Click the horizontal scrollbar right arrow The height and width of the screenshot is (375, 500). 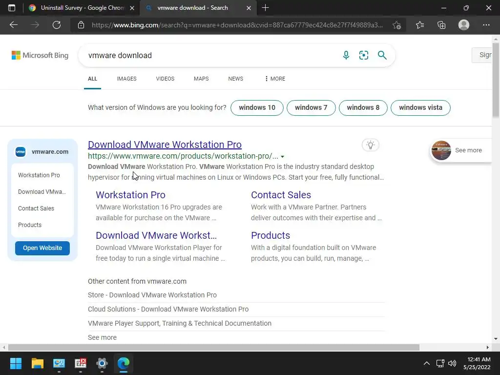pyautogui.click(x=488, y=347)
